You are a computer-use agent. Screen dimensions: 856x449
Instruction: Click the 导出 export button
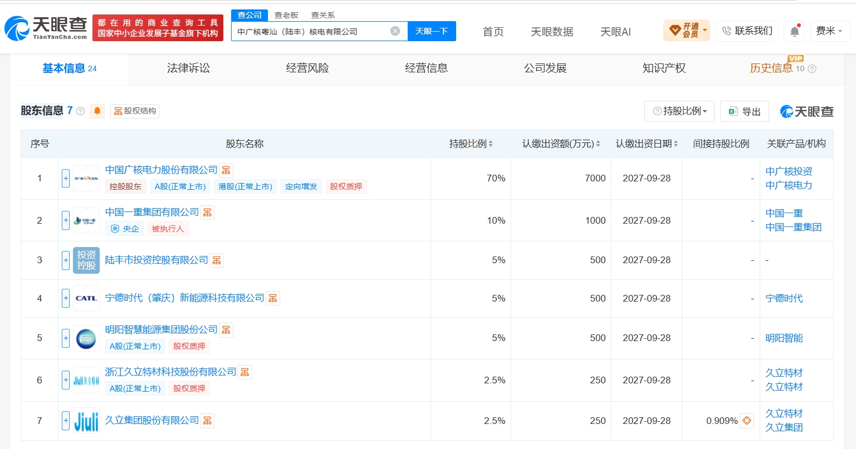point(745,111)
